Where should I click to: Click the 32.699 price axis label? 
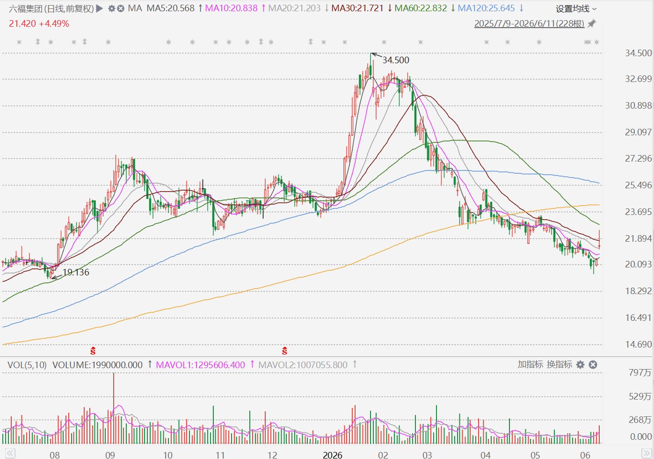638,79
